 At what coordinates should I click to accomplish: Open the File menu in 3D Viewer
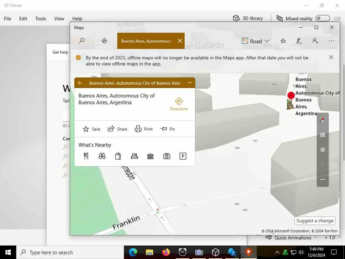coord(7,19)
